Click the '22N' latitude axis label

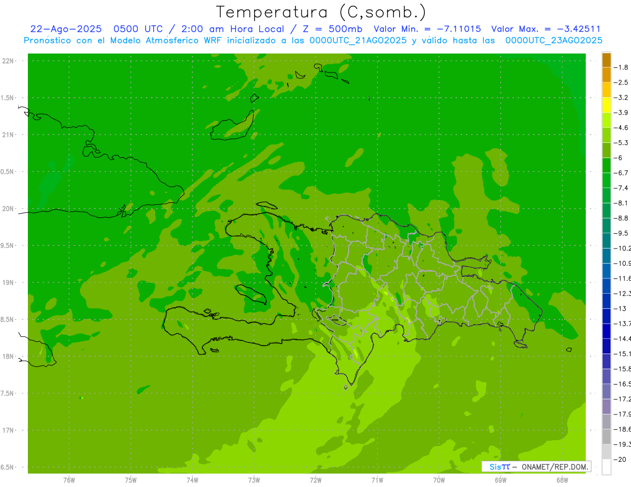click(8, 61)
